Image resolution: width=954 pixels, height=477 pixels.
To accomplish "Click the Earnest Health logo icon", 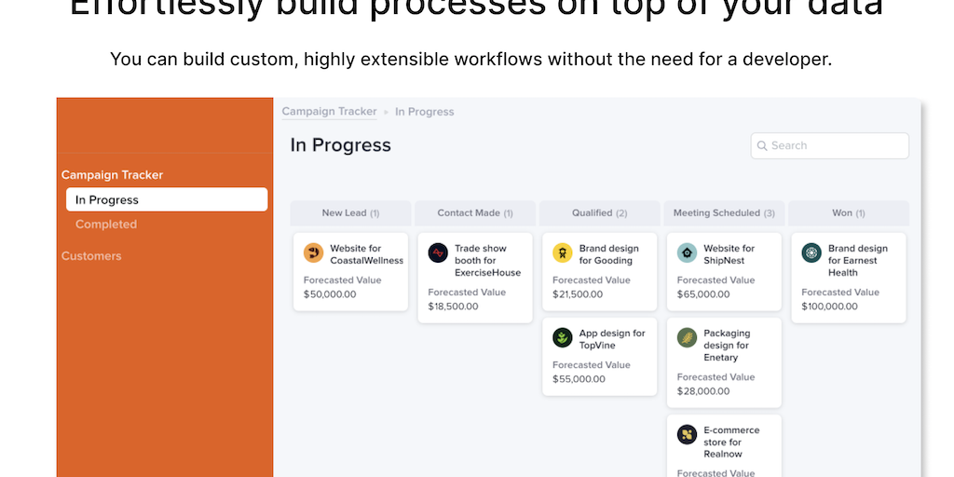I will (811, 252).
